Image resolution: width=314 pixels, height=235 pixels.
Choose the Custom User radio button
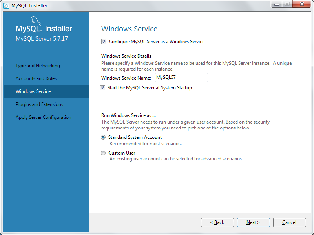[x=103, y=153]
